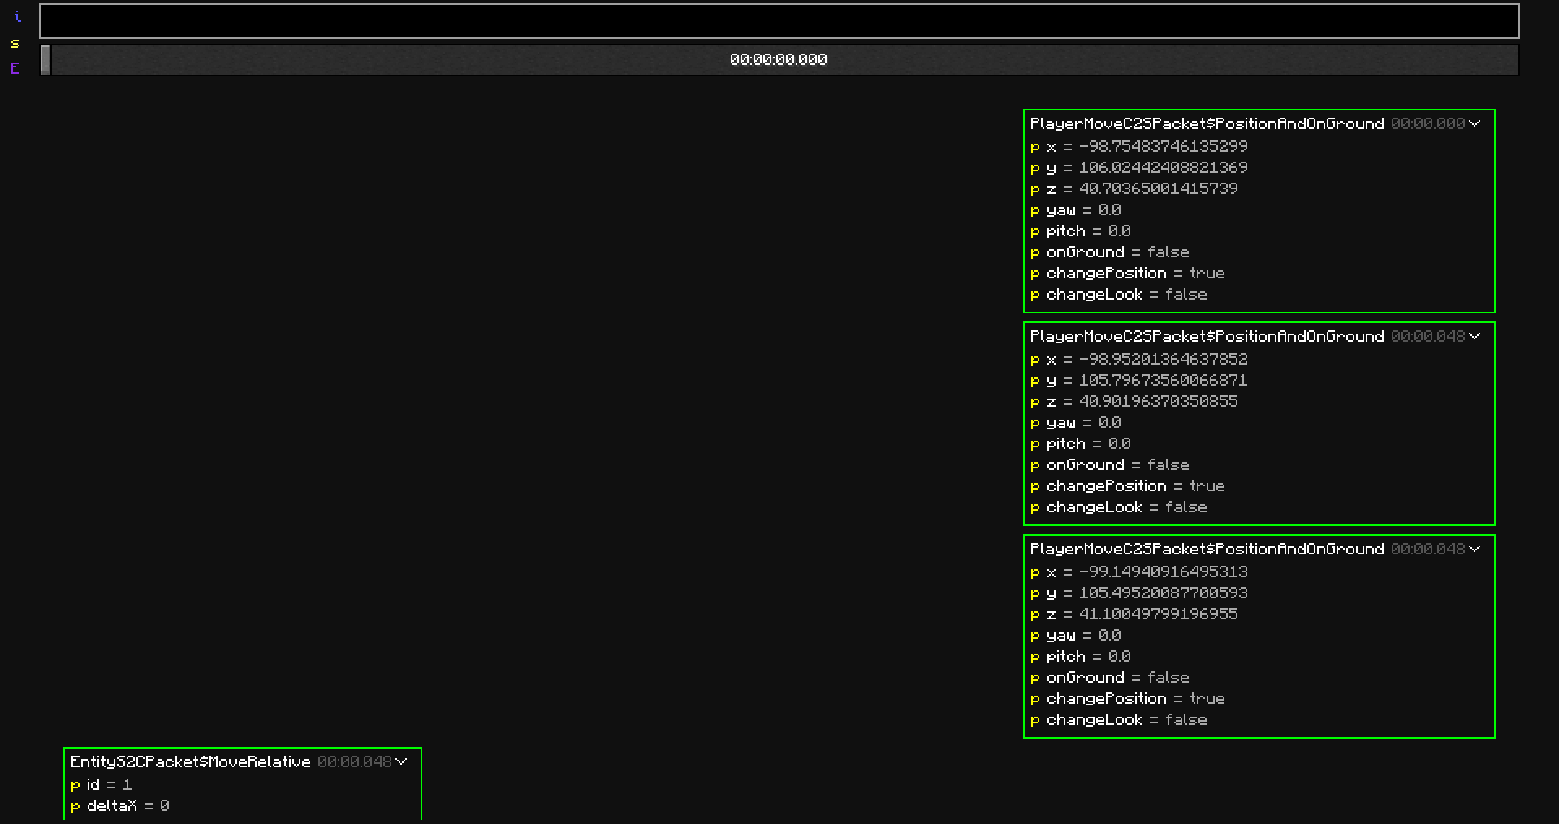The image size is (1559, 824).
Task: Collapse the first PositionAndOnGround packet
Action: click(x=1475, y=123)
